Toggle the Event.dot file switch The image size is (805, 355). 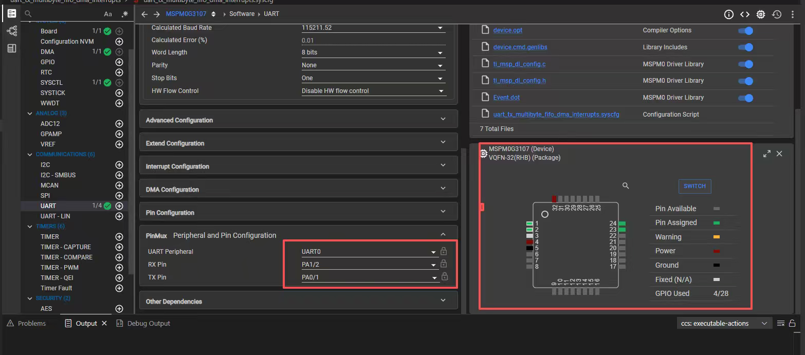(745, 98)
